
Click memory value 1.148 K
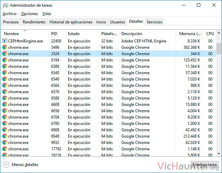pyautogui.click(x=194, y=149)
